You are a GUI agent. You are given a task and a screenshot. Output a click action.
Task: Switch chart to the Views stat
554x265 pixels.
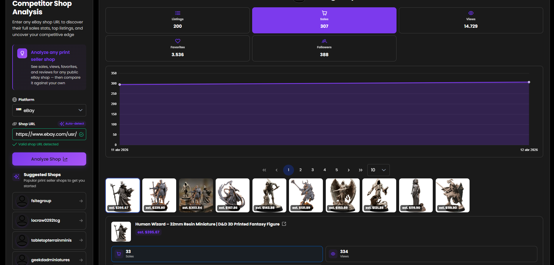pyautogui.click(x=470, y=20)
